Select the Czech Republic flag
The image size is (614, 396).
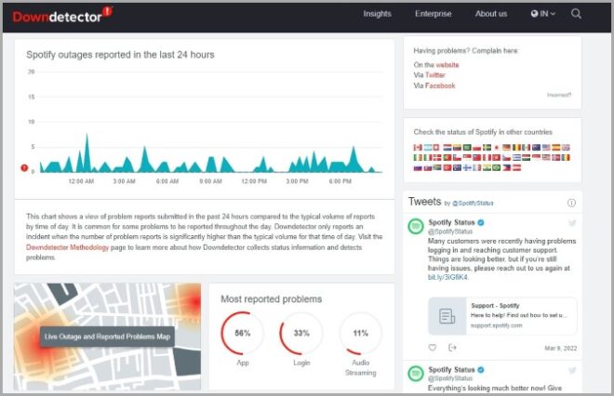point(507,157)
